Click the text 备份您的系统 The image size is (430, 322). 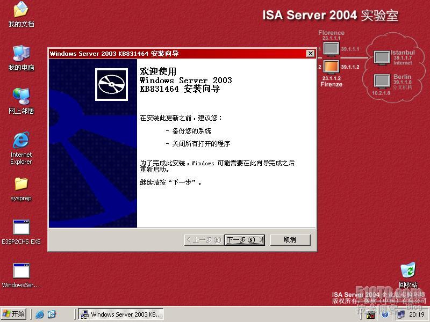(x=191, y=131)
